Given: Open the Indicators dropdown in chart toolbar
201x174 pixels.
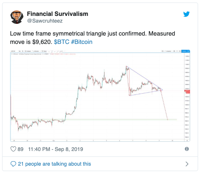Looking at the screenshot, I should pyautogui.click(x=35, y=51).
